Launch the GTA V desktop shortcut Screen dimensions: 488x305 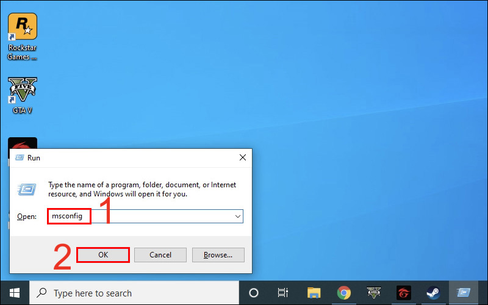tap(23, 95)
